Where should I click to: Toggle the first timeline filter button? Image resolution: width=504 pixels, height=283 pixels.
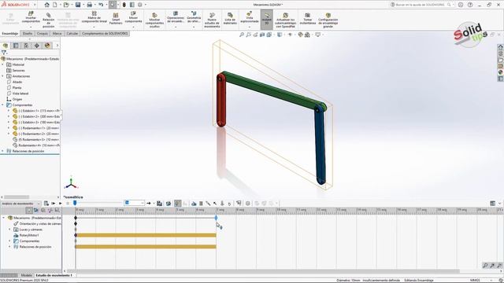click(29, 210)
